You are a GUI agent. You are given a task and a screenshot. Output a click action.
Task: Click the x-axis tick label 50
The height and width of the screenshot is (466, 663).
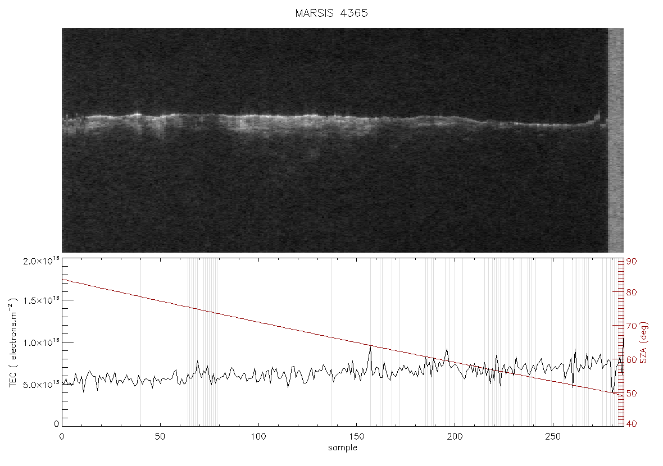(x=160, y=436)
